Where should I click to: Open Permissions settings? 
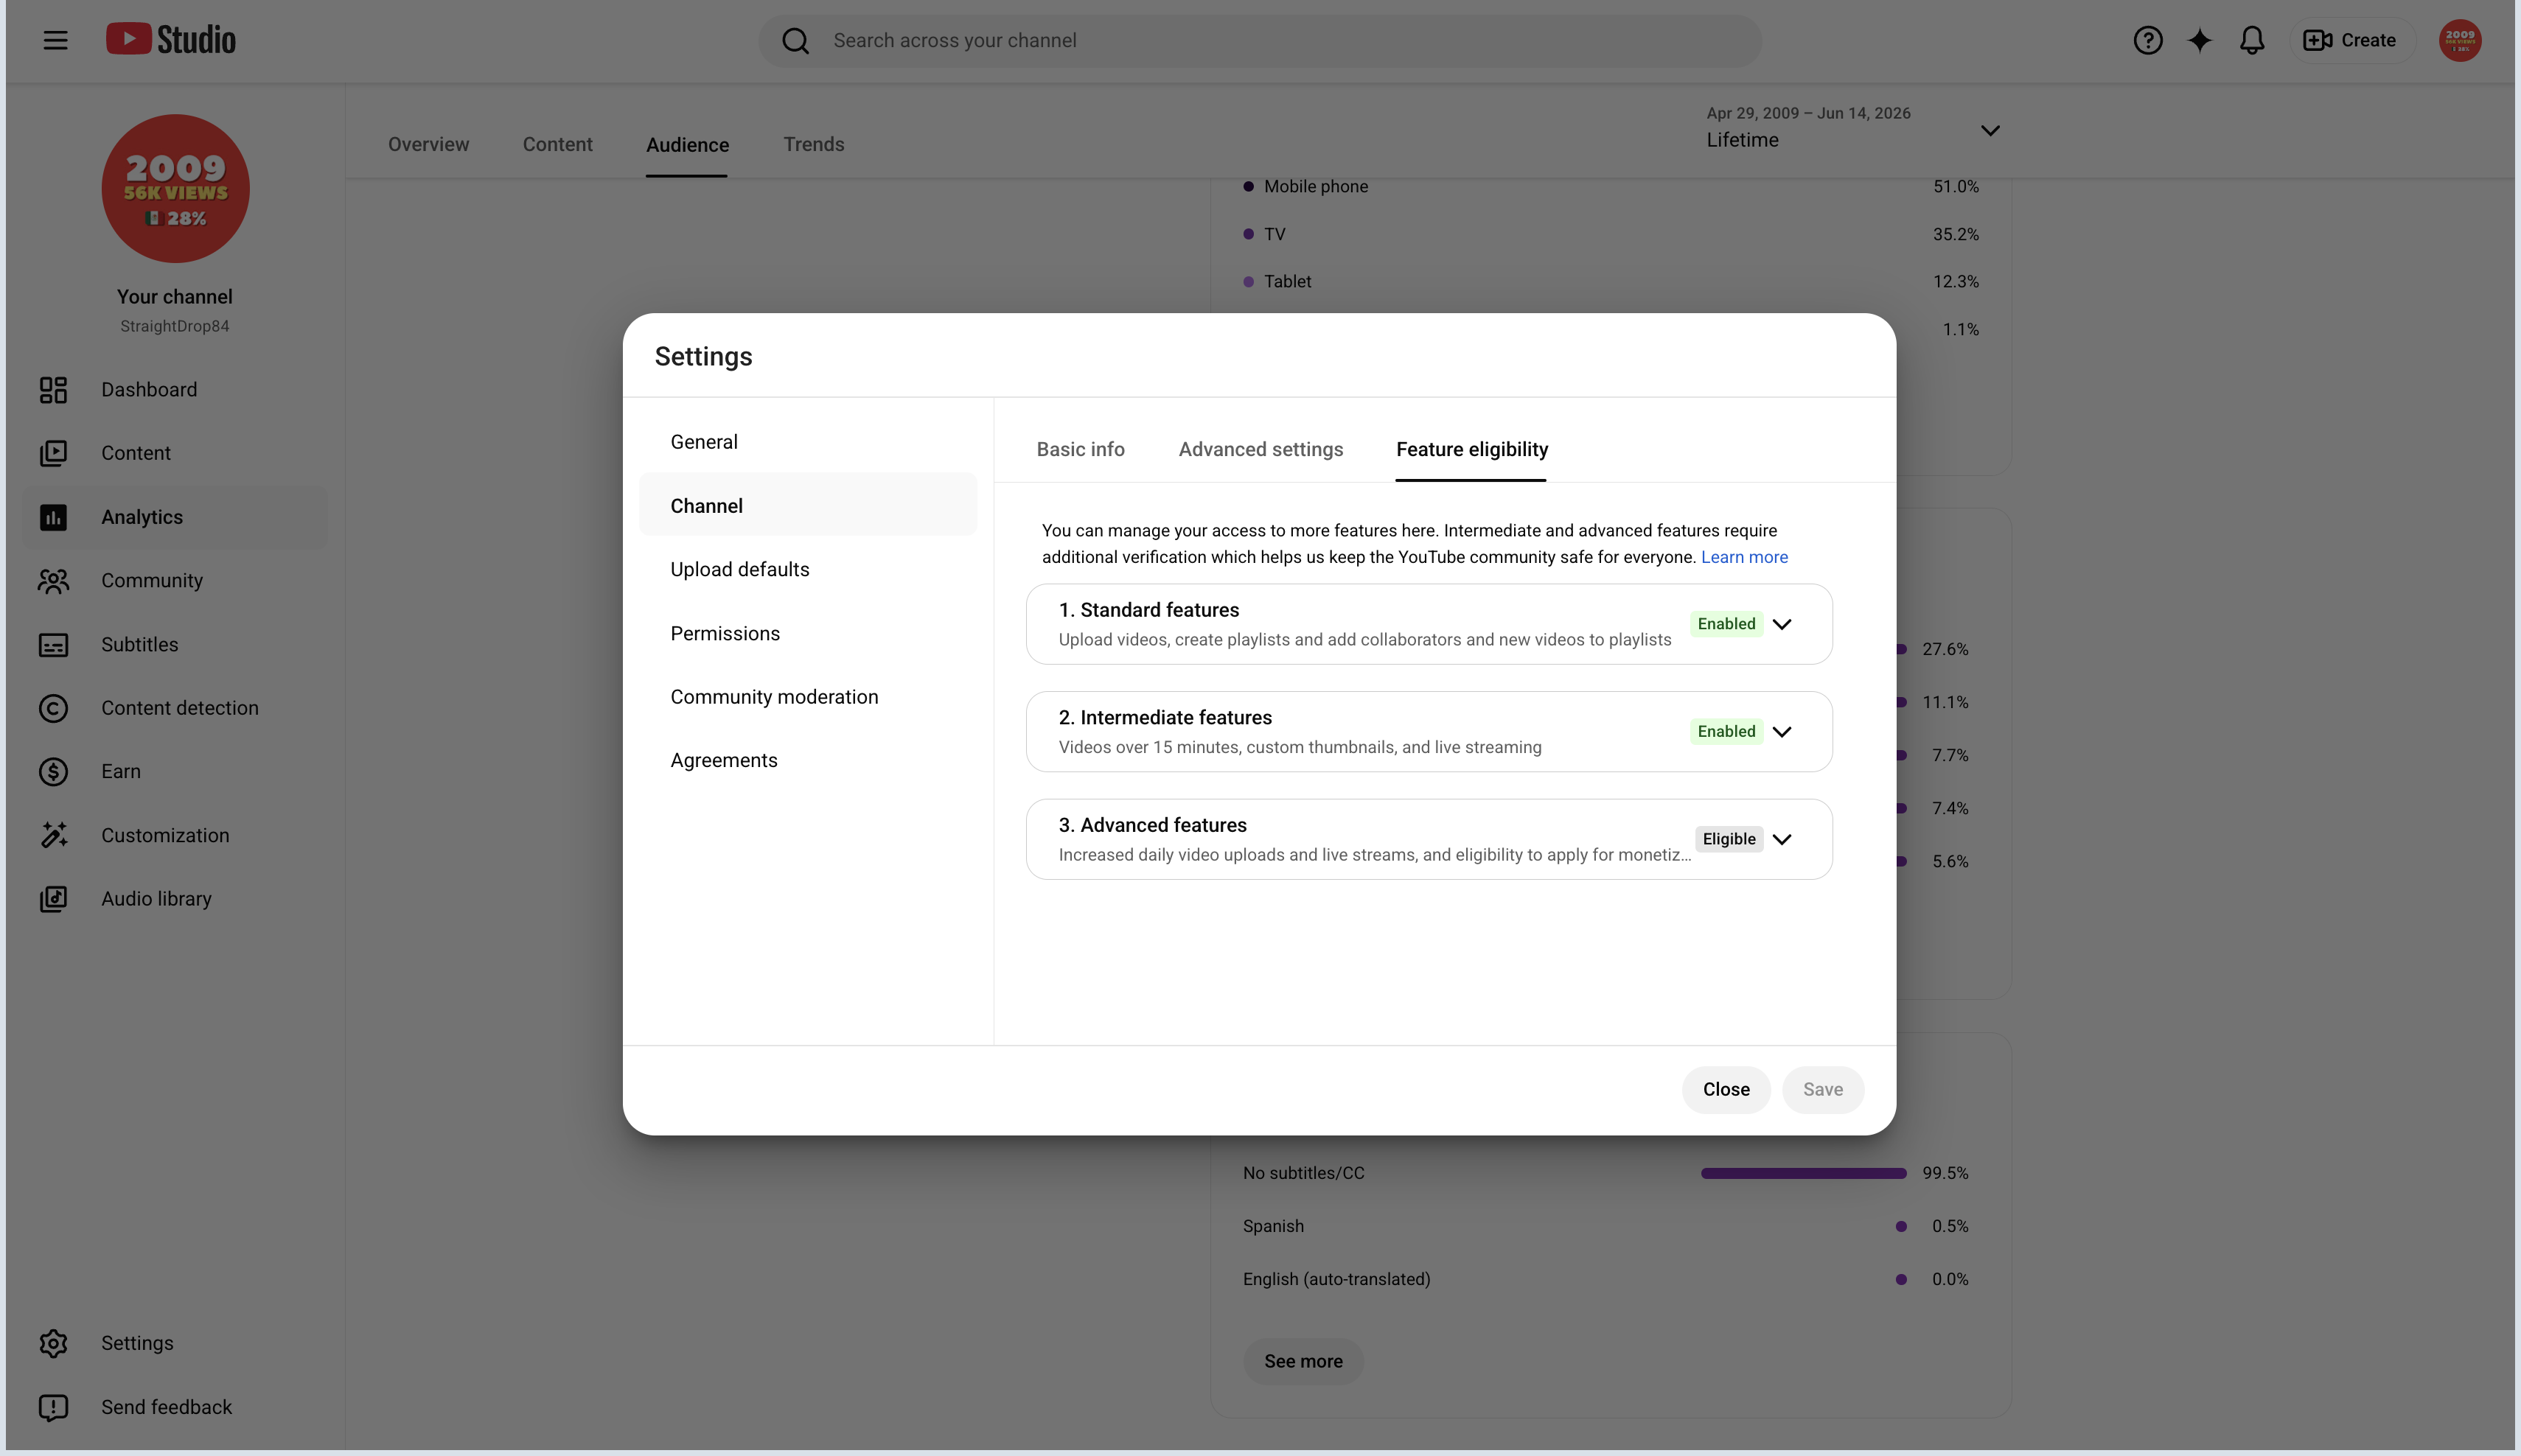tap(807, 634)
